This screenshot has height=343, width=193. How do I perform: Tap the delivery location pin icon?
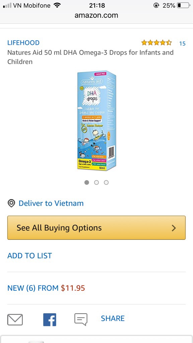pyautogui.click(x=11, y=203)
